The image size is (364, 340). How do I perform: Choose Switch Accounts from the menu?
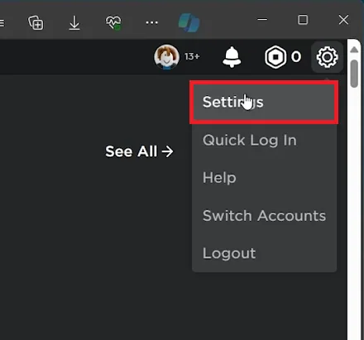(264, 215)
